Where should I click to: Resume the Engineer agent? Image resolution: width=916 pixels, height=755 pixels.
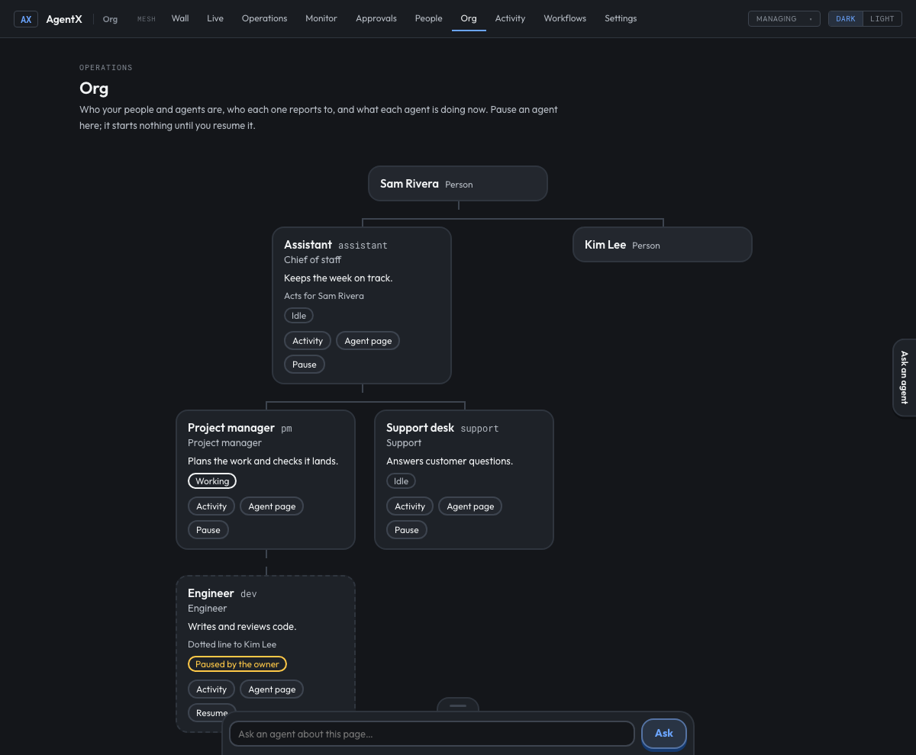(211, 713)
